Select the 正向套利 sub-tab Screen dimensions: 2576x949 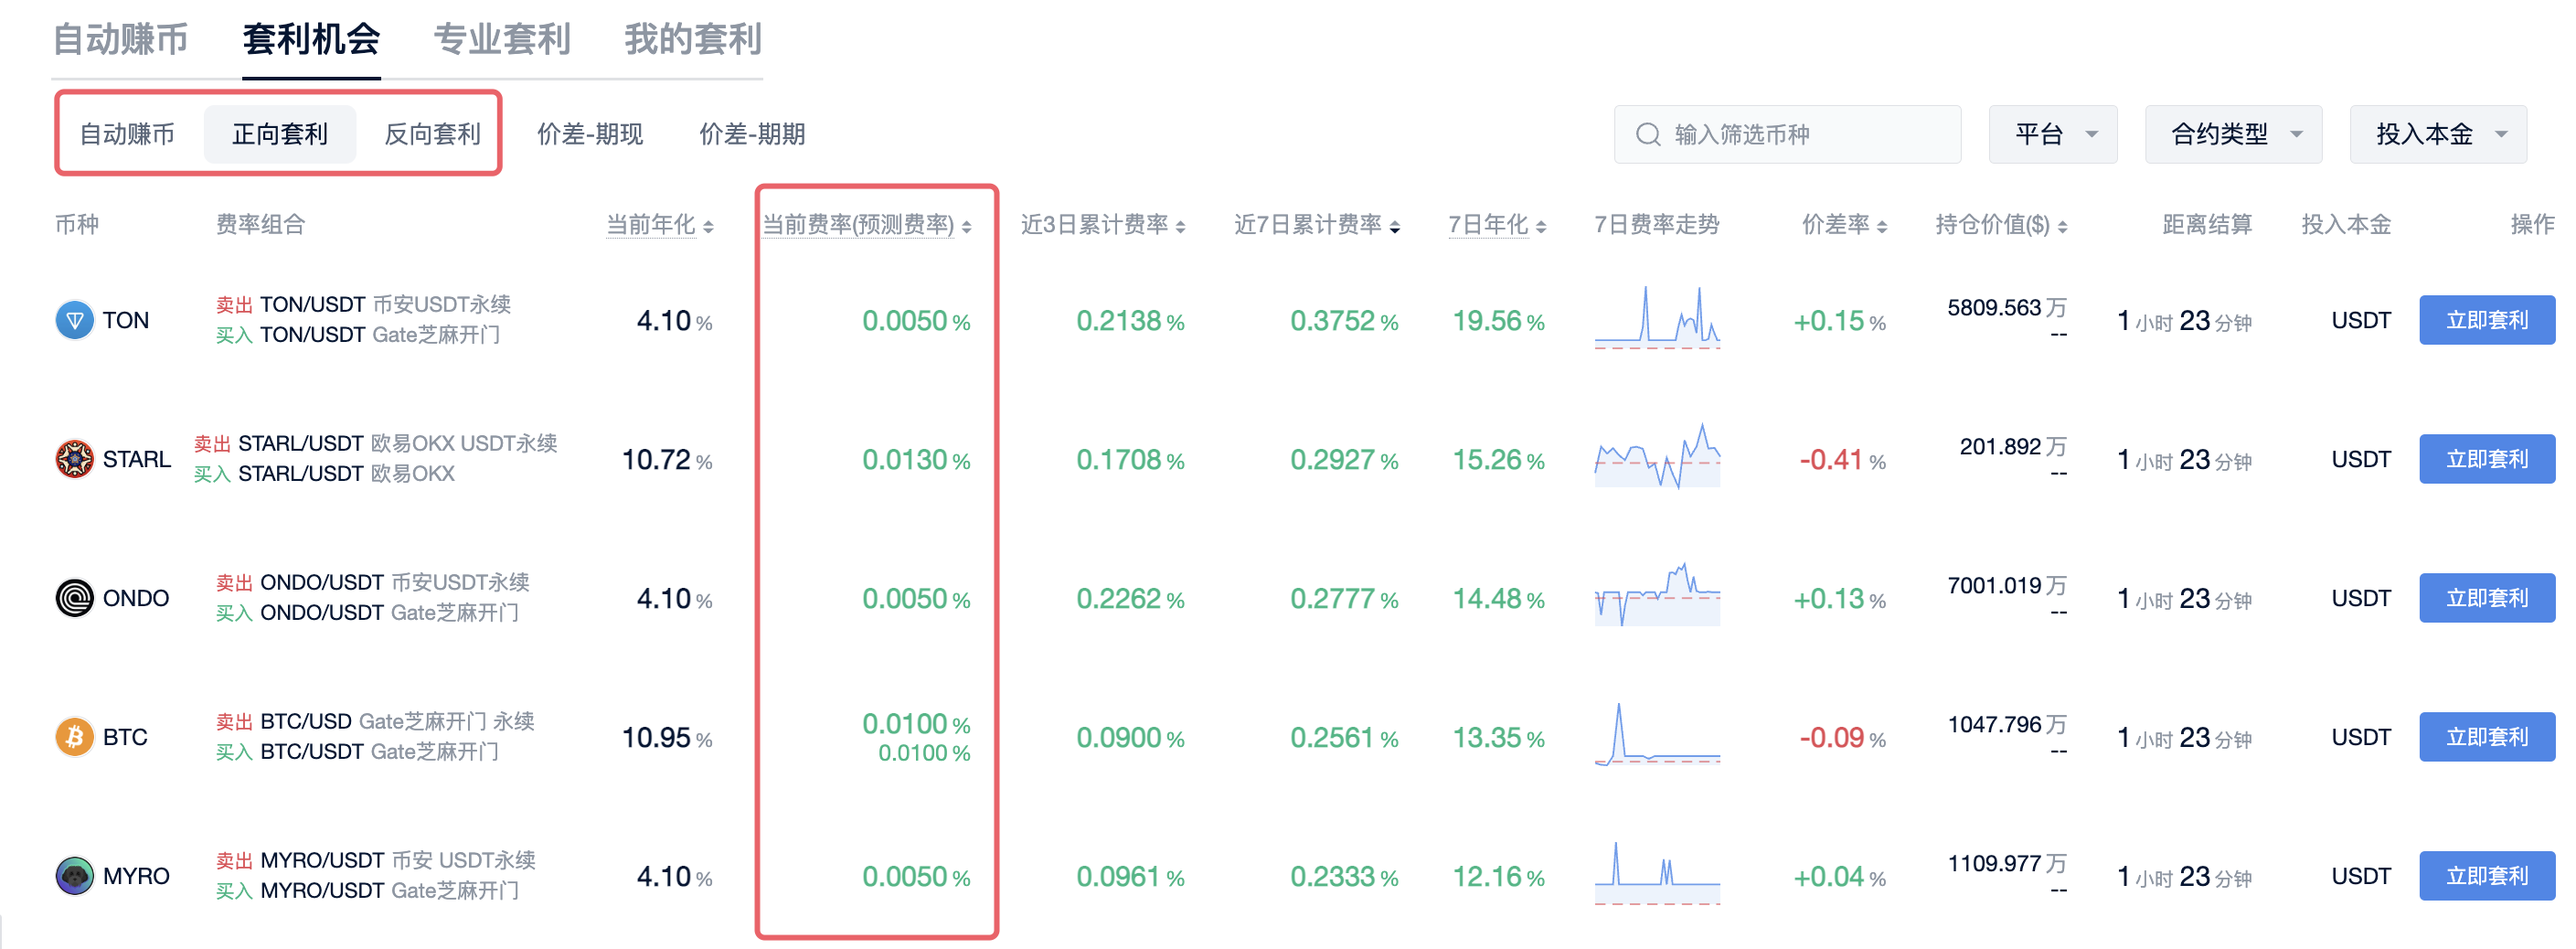click(280, 134)
